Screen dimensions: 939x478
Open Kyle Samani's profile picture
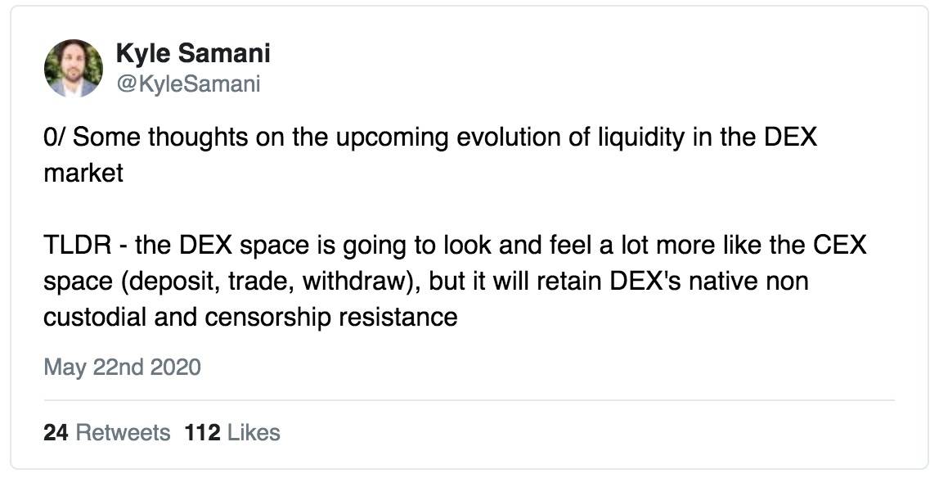point(74,68)
